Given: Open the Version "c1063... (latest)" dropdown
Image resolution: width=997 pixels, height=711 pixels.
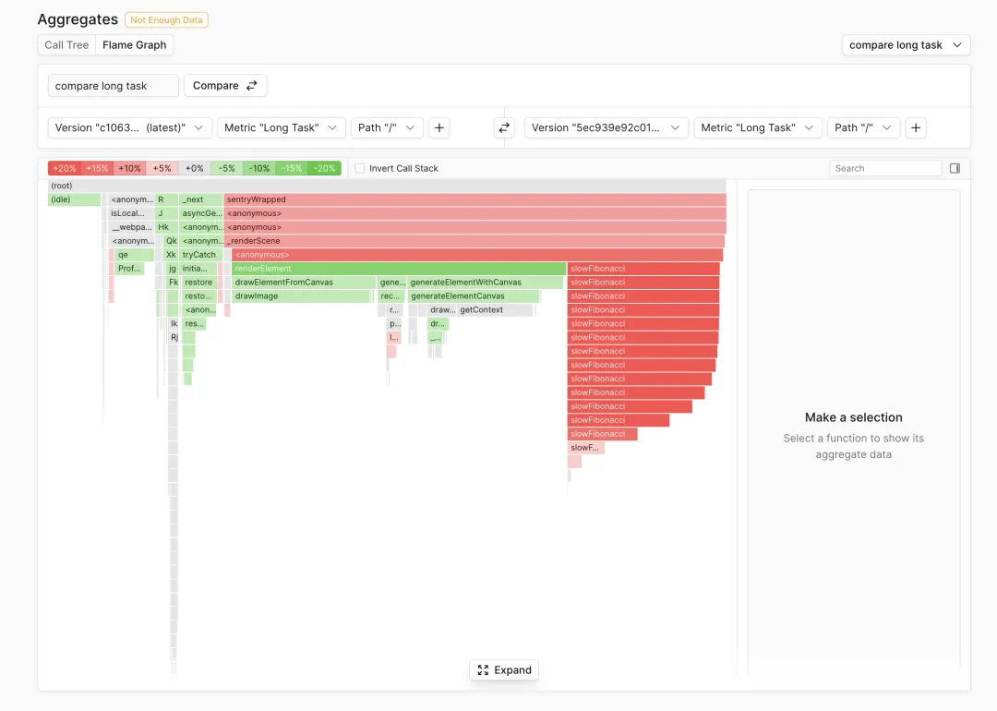Looking at the screenshot, I should [129, 127].
